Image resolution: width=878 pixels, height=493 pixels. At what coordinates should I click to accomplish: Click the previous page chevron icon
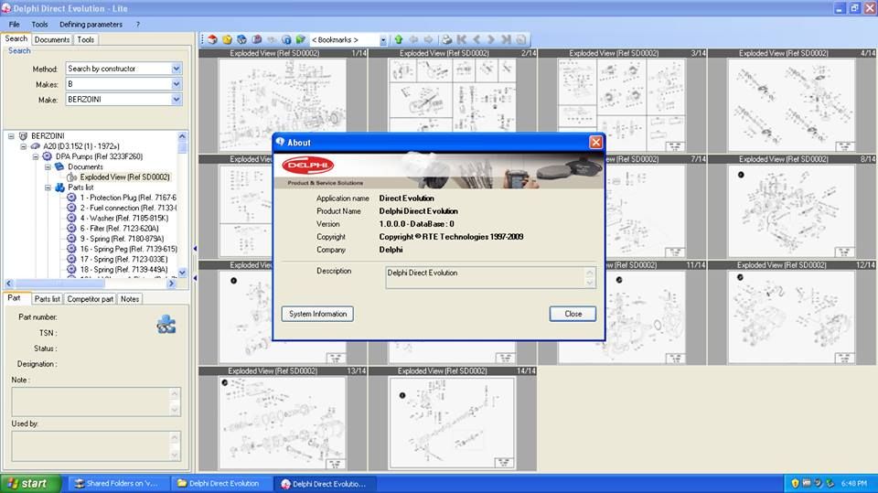[476, 39]
